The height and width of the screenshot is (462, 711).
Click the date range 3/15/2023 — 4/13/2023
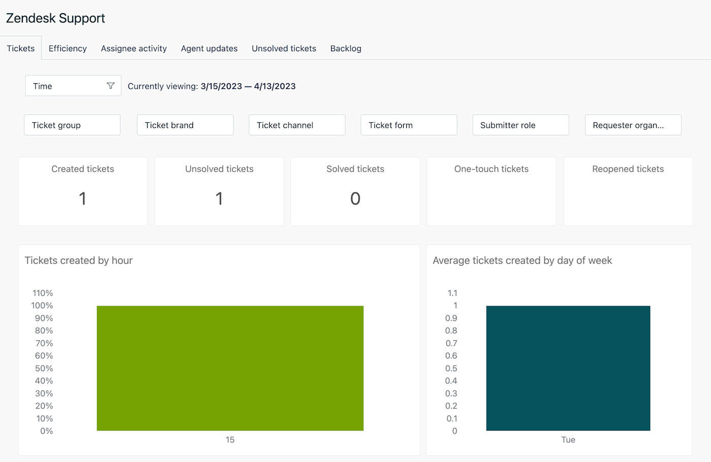pos(248,86)
